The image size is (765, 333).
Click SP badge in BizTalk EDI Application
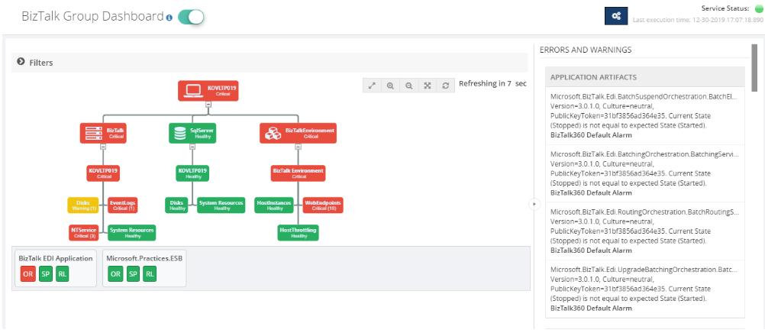[x=45, y=274]
